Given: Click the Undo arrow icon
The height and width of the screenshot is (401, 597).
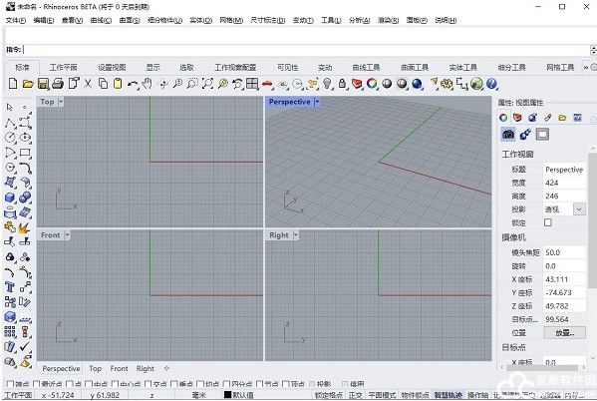Looking at the screenshot, I should tap(133, 84).
